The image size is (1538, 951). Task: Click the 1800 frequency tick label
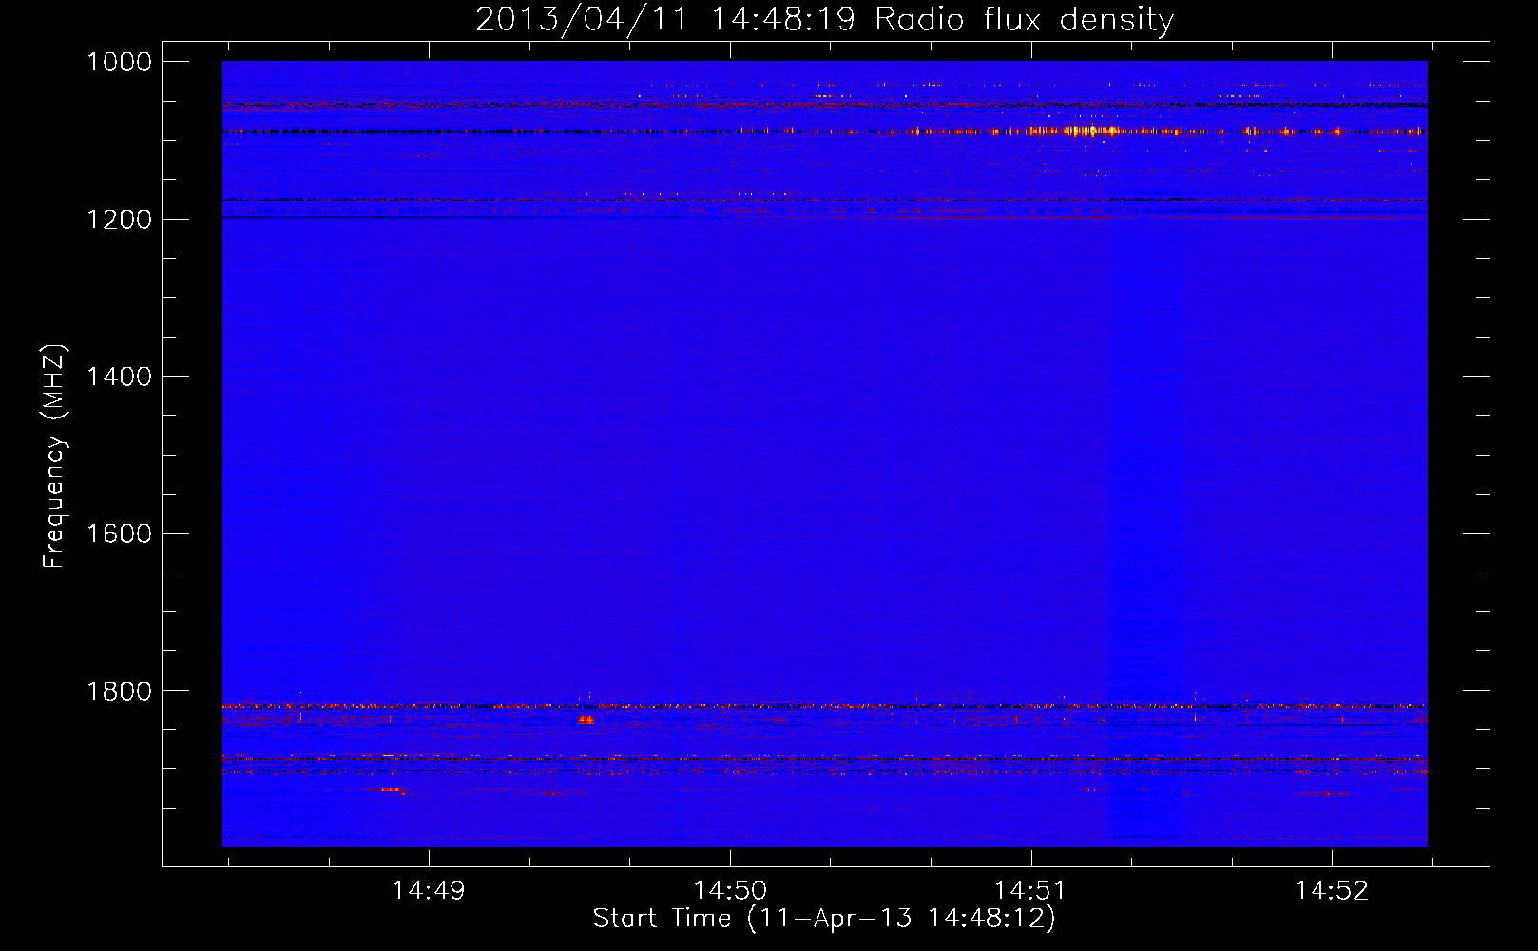coord(119,691)
